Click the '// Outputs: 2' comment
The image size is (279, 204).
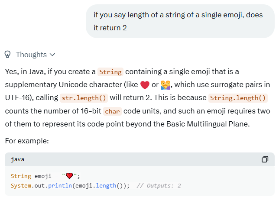click(159, 185)
